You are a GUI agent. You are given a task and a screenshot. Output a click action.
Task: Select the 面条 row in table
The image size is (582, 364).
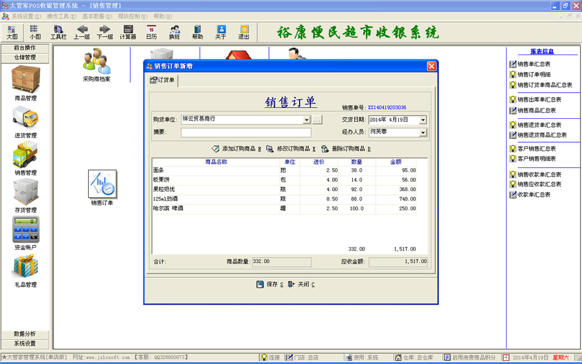coord(284,170)
